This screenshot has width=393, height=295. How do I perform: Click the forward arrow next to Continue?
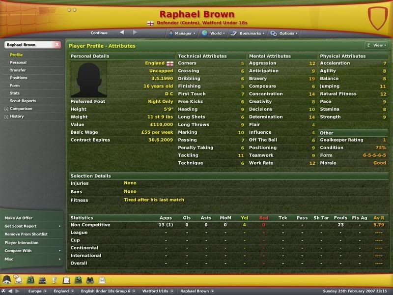tap(135, 32)
